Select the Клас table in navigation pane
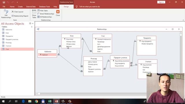The height and width of the screenshot is (104, 185). [x=17, y=33]
